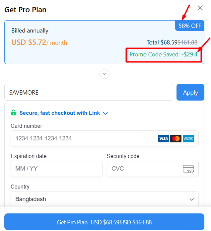Select the Expiration date MM / YY field

pyautogui.click(x=56, y=169)
